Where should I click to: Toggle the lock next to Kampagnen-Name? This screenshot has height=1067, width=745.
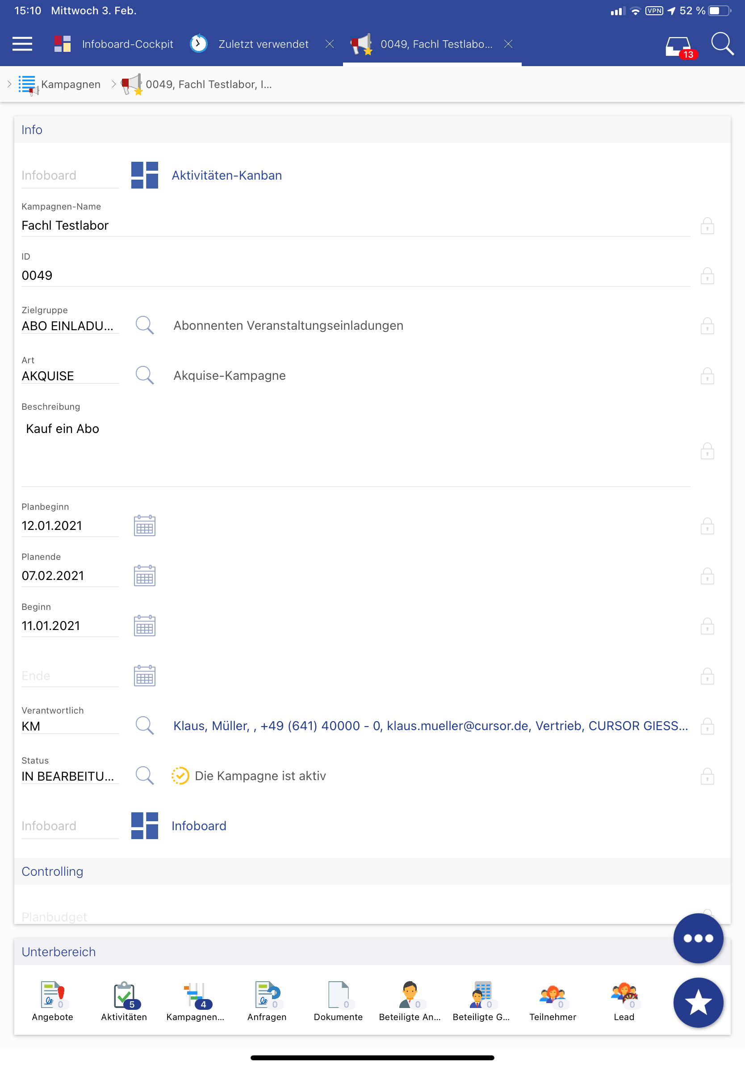(707, 226)
